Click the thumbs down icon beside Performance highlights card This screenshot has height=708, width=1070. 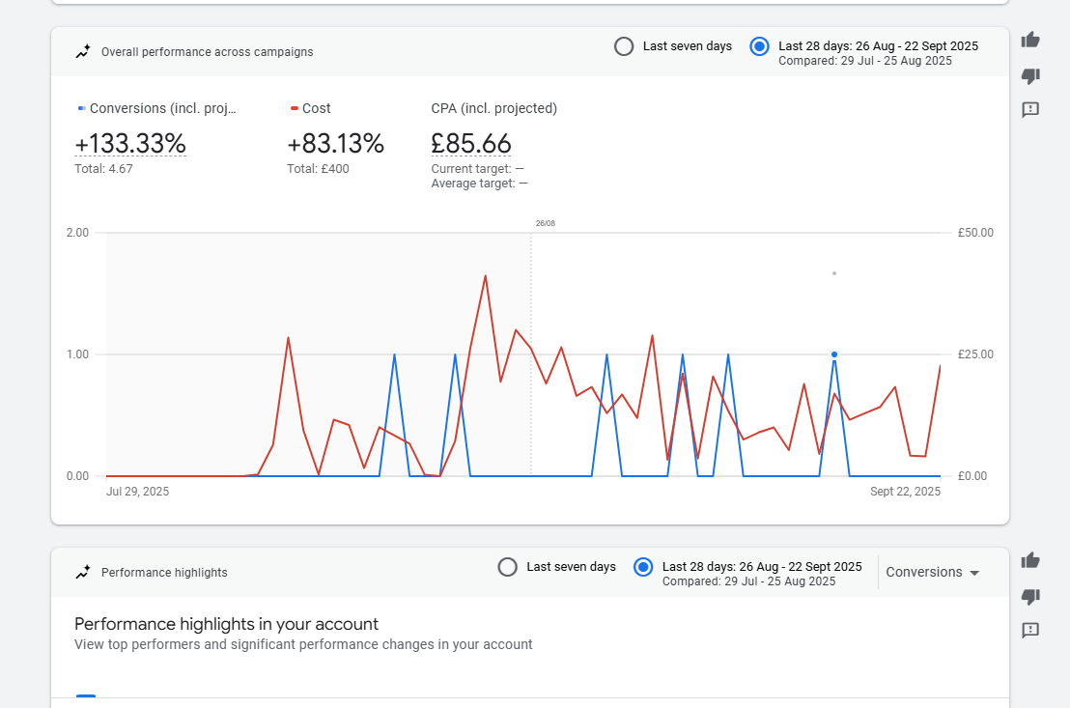click(1030, 597)
